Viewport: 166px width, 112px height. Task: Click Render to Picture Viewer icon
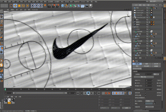(53, 6)
